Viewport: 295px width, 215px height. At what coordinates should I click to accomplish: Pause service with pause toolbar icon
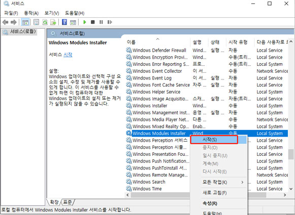pyautogui.click(x=101, y=22)
